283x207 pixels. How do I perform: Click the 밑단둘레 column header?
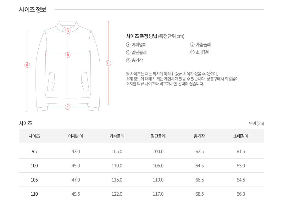(158, 136)
